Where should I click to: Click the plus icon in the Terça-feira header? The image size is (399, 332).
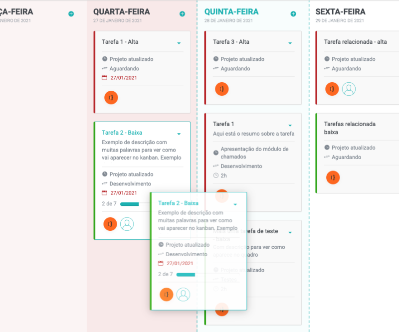point(71,14)
